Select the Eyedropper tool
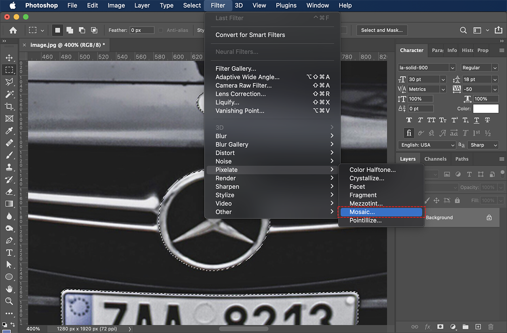The height and width of the screenshot is (333, 507). click(x=9, y=131)
